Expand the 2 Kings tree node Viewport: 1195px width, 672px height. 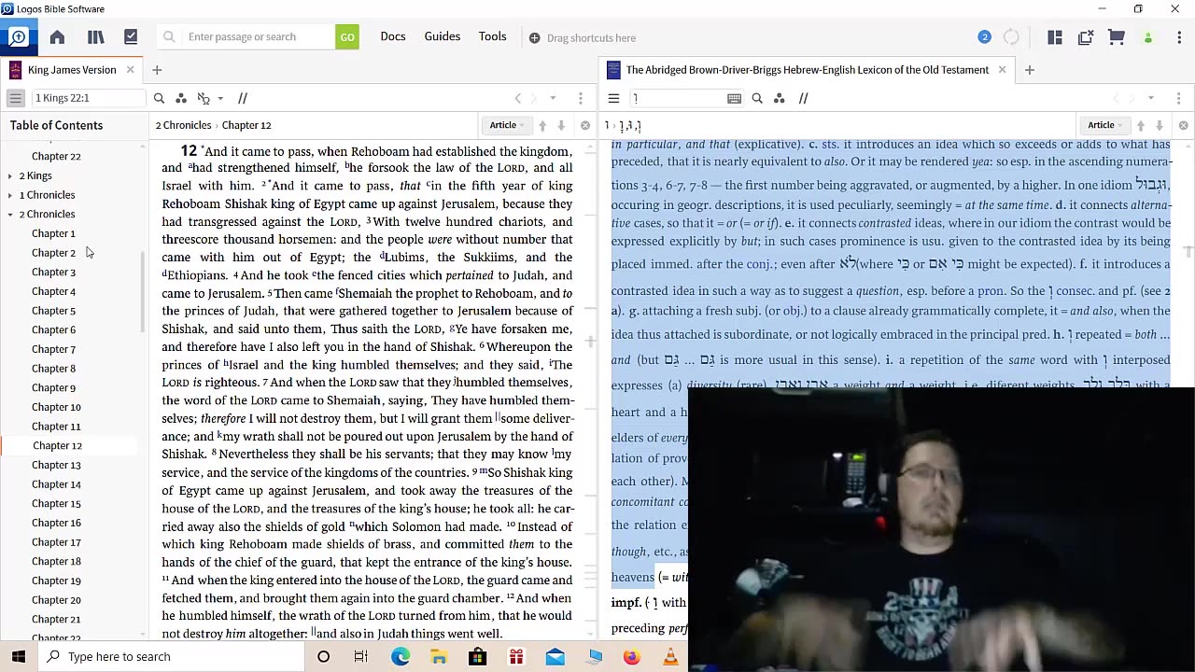[10, 175]
